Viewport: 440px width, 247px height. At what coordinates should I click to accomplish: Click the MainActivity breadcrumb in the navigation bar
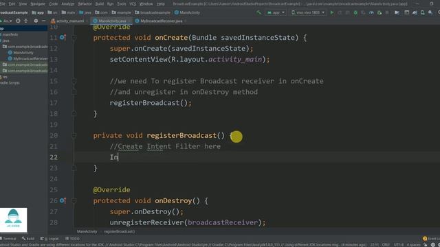point(187,12)
